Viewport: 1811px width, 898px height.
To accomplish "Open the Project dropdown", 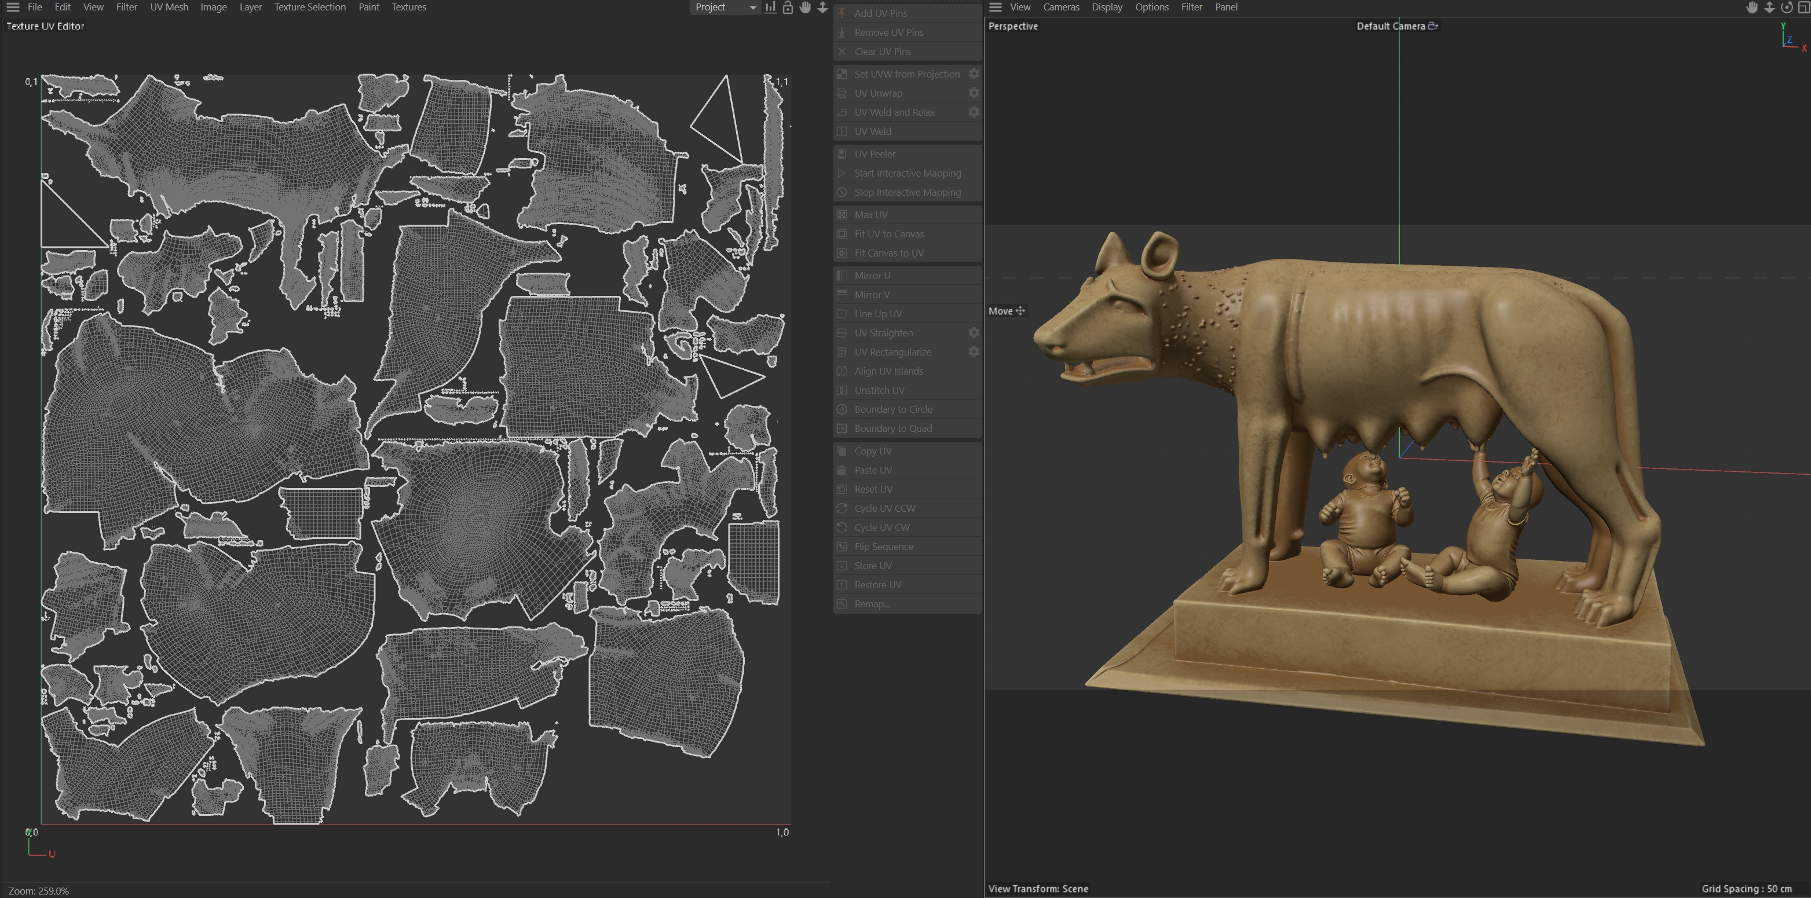I will (x=724, y=7).
